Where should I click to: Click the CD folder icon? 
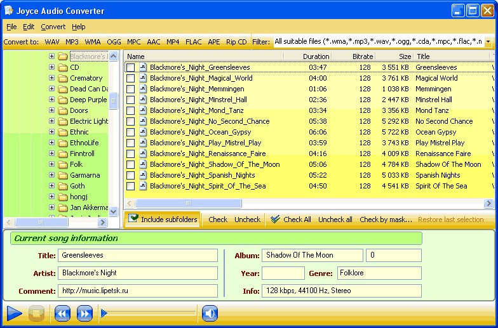[x=63, y=67]
